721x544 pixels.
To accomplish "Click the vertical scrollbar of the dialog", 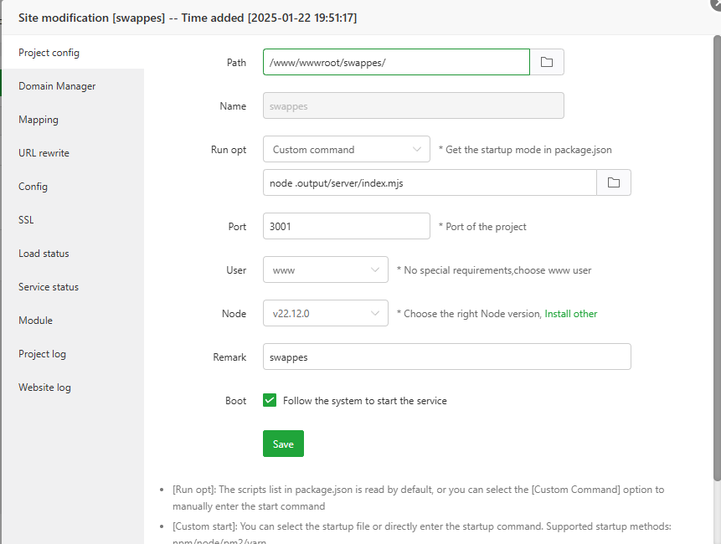I will tap(716, 251).
